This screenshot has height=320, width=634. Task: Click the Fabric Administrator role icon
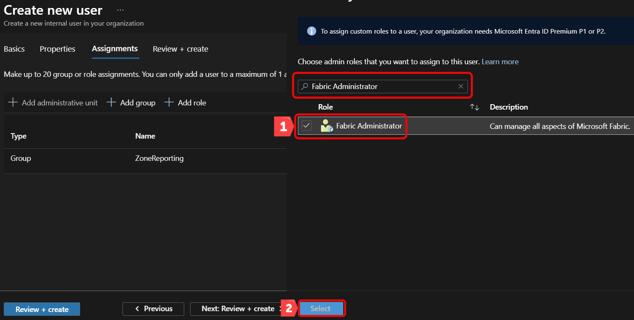coord(326,126)
